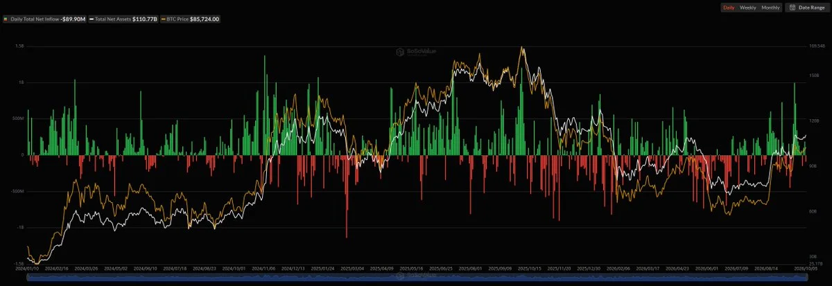Viewport: 832px width, 286px height.
Task: Toggle the BTC Price legend series
Action: pos(191,19)
